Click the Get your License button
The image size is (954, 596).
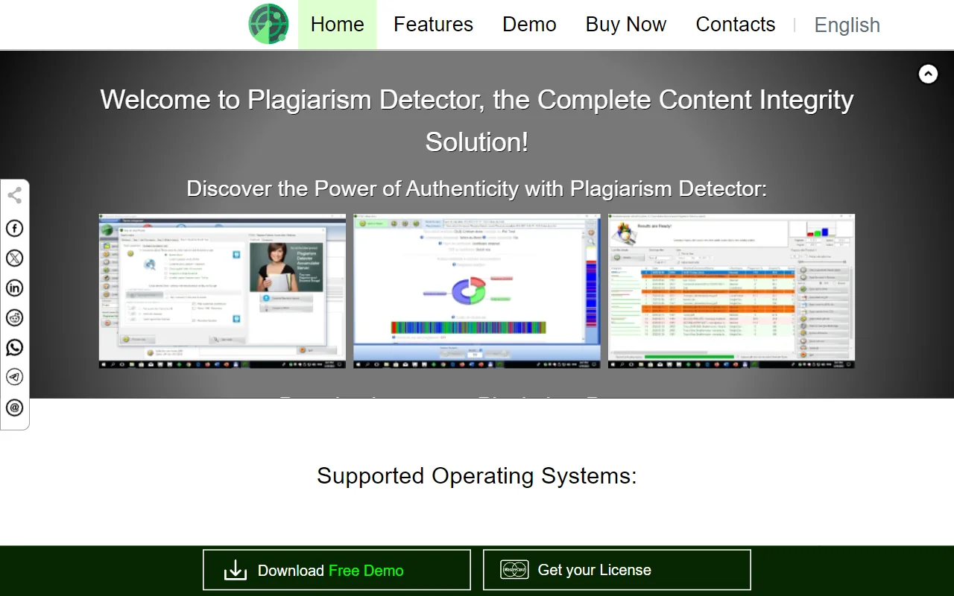click(617, 570)
